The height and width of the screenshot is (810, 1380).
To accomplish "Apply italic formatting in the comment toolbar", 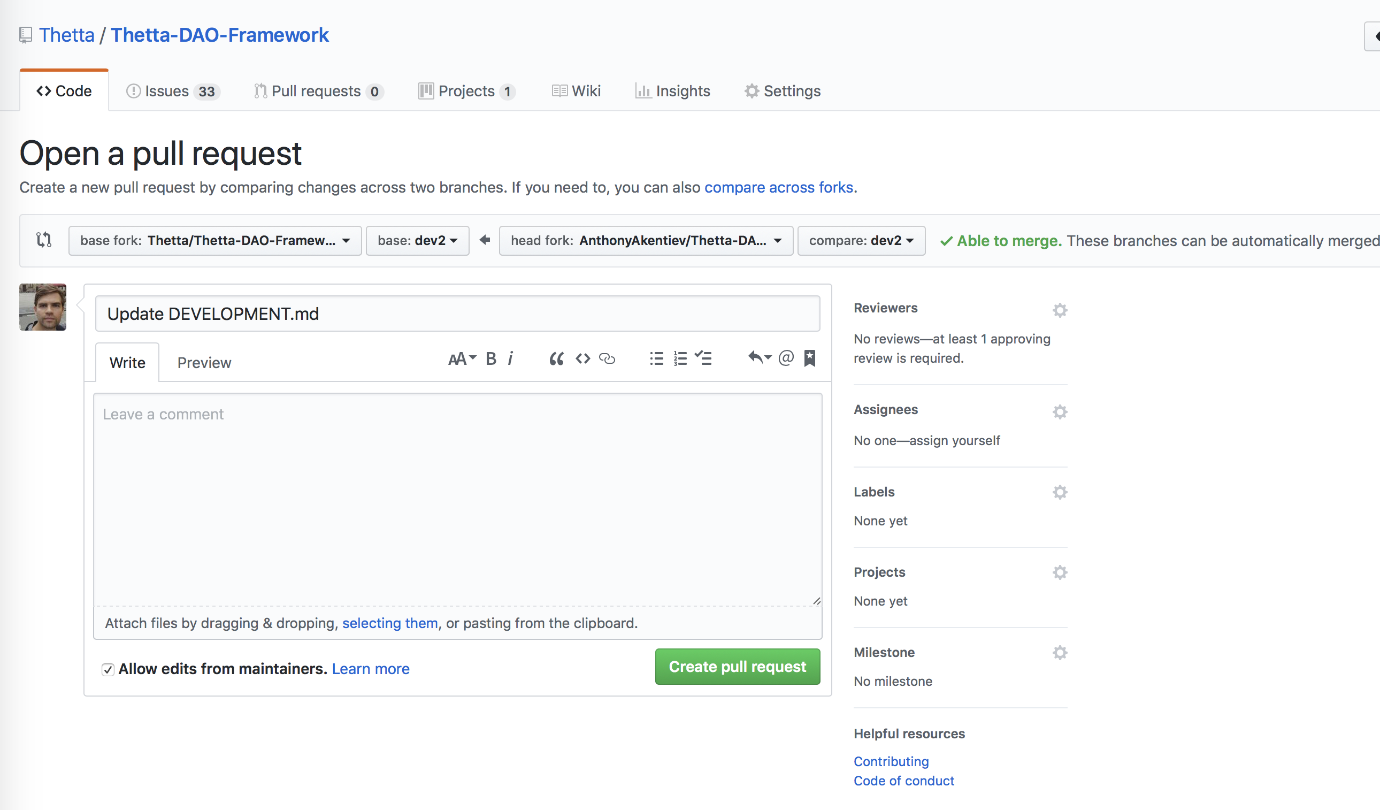I will (510, 359).
